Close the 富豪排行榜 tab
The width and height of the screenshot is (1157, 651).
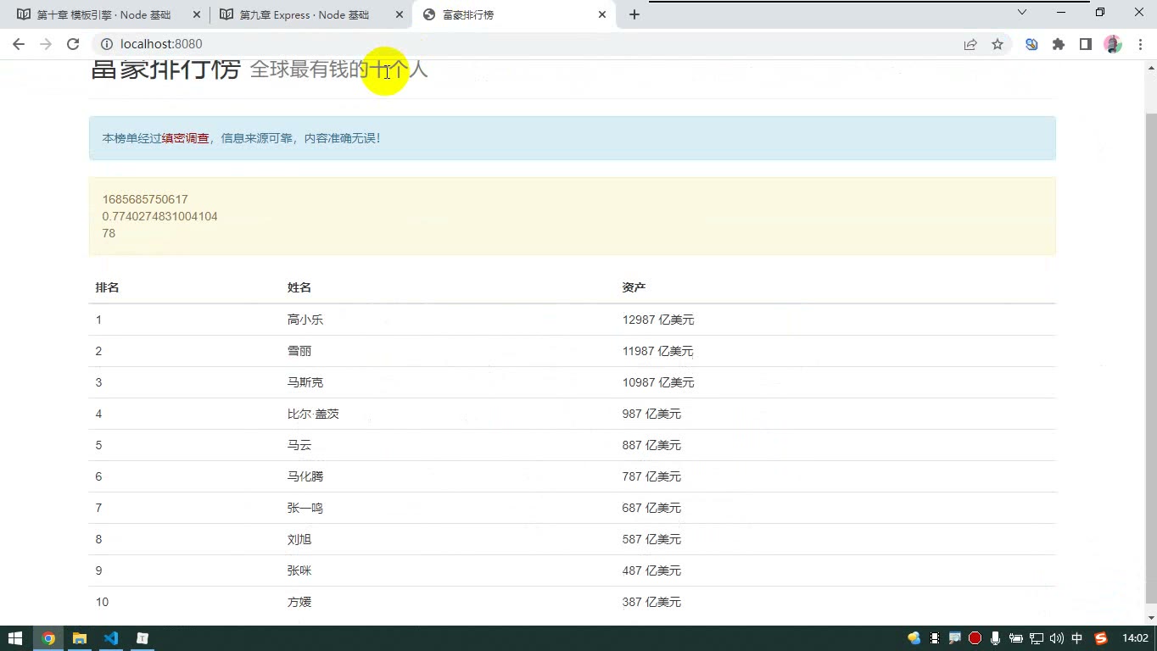603,14
